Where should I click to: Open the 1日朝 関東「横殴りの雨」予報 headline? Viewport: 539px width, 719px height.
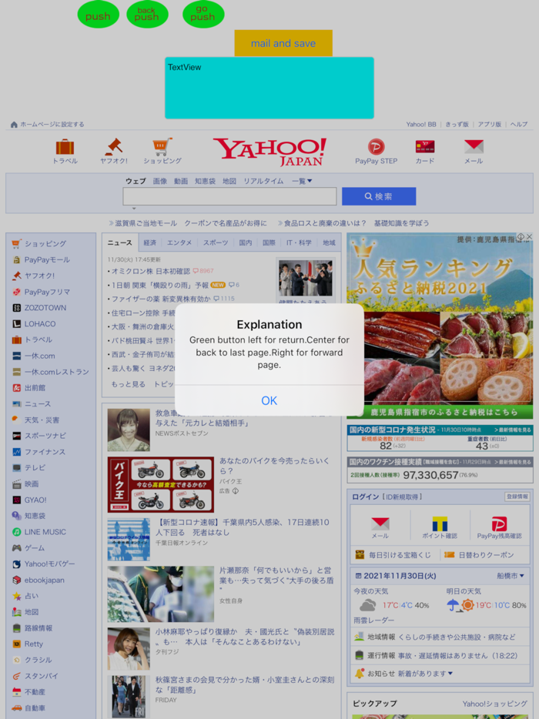(x=160, y=286)
